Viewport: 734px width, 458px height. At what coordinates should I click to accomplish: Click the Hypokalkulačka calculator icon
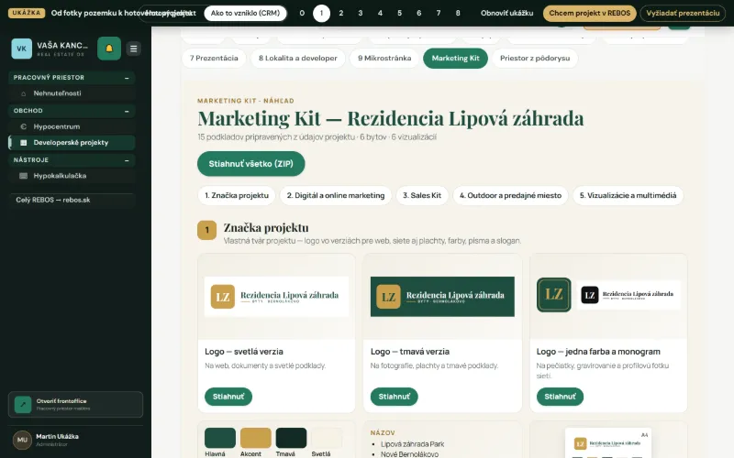point(24,176)
